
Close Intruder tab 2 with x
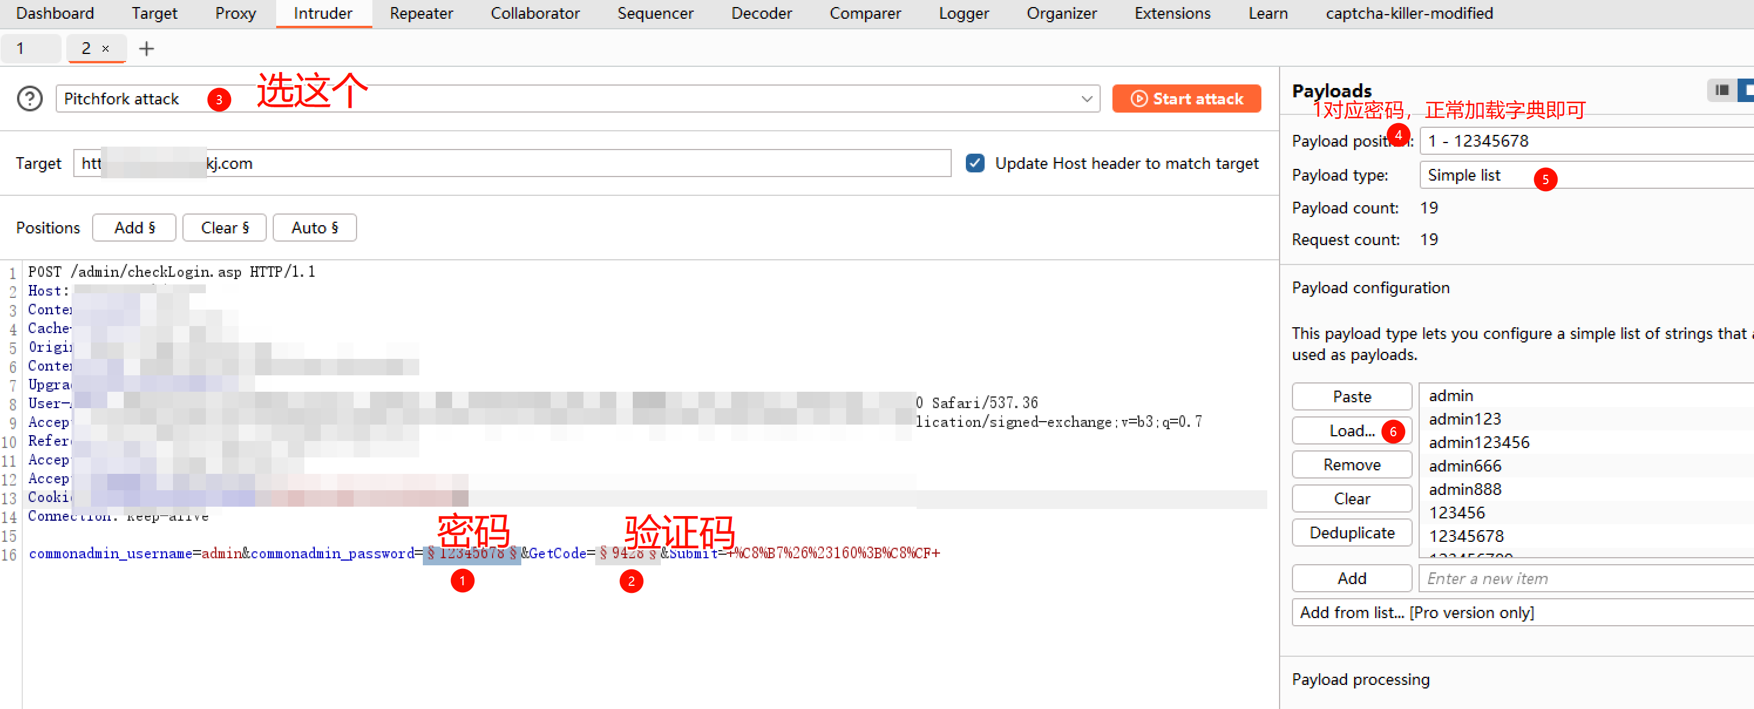(106, 48)
